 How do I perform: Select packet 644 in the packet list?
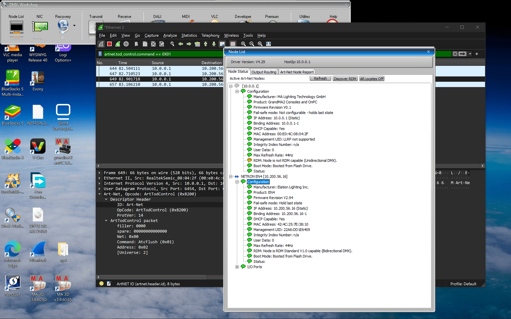160,68
